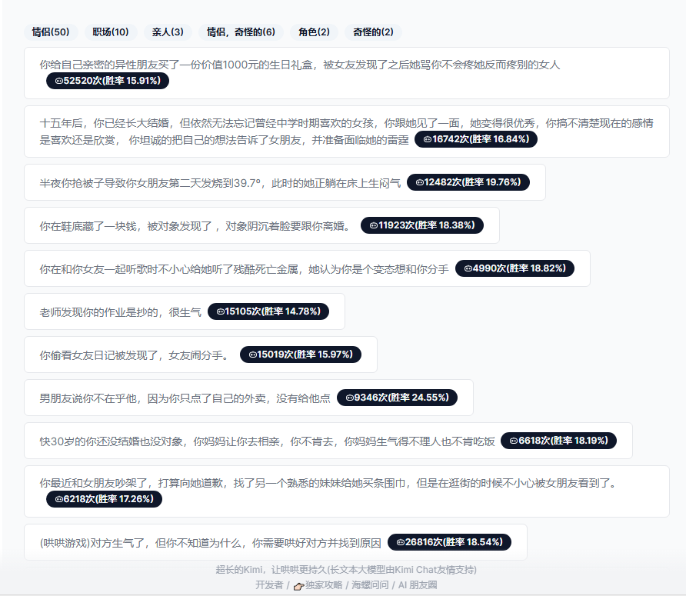The height and width of the screenshot is (596, 686).
Task: Click the gamepad icon in the 11923次 badge
Action: [374, 225]
